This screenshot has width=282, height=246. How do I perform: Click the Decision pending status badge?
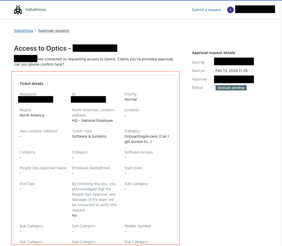click(x=231, y=88)
